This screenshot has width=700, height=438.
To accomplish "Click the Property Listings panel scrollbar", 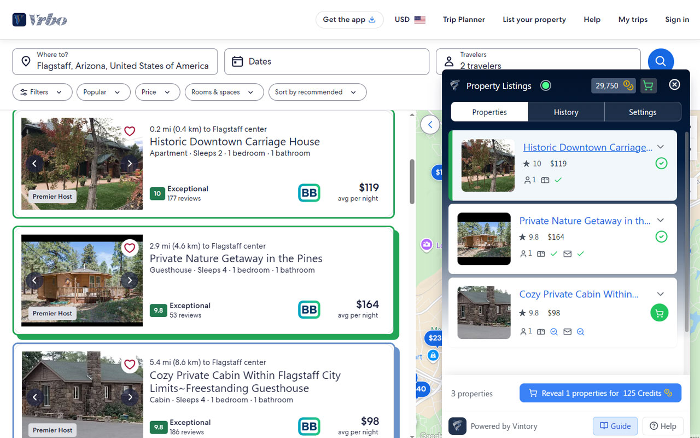I will pyautogui.click(x=687, y=232).
